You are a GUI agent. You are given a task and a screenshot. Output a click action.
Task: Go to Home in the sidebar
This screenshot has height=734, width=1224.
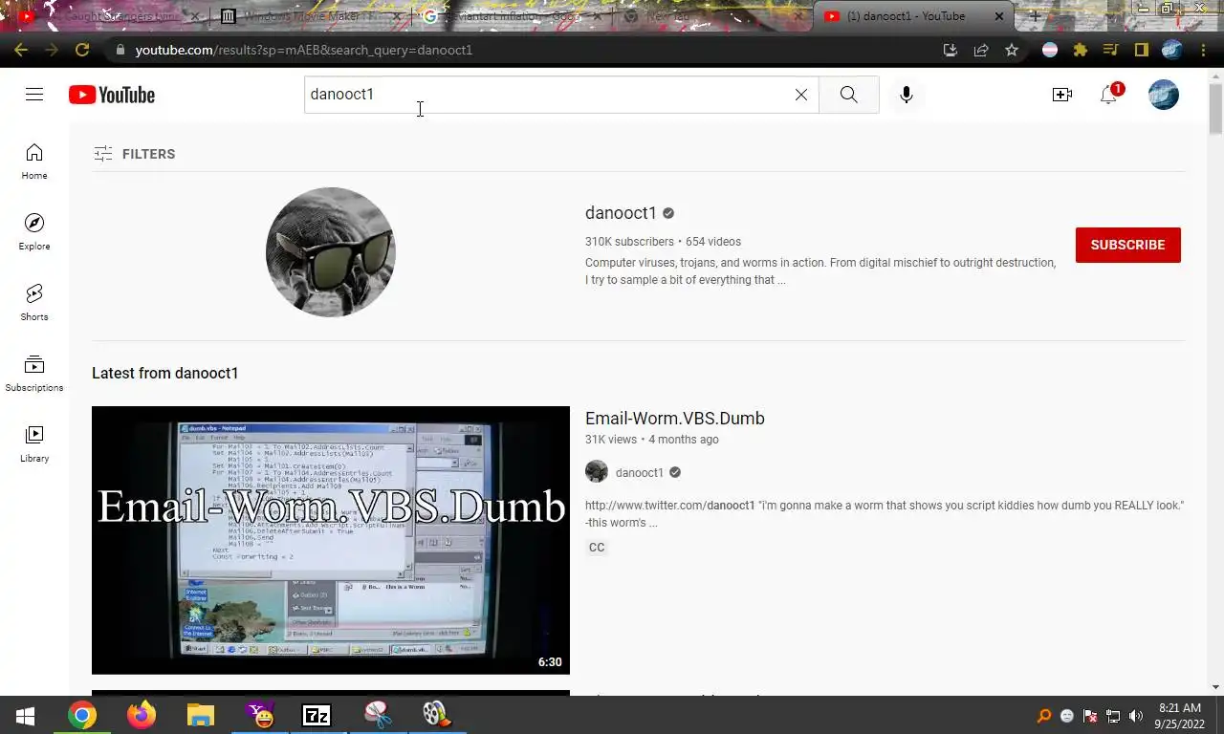tap(34, 162)
